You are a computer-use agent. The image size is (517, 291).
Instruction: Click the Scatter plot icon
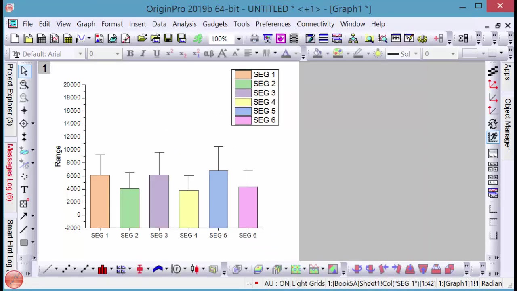coord(66,269)
